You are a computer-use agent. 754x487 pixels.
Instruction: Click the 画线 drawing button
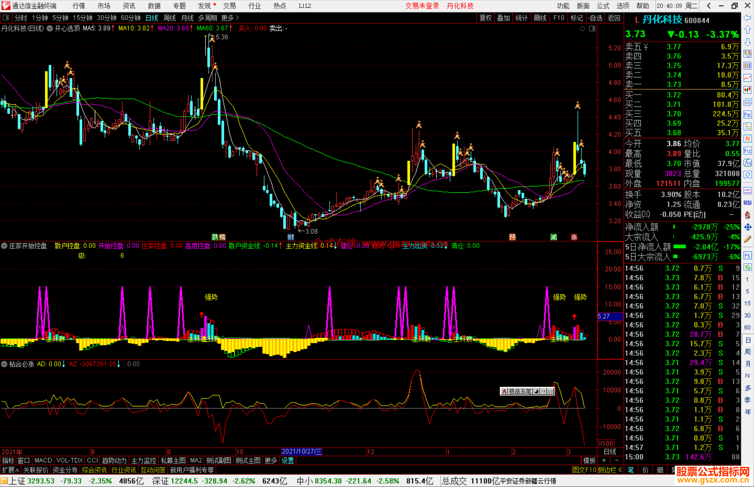[540, 18]
